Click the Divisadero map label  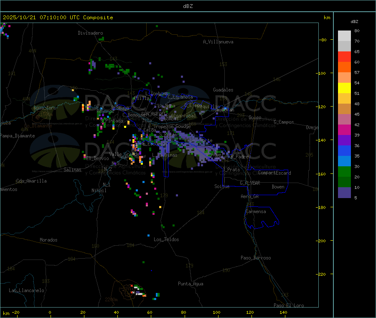[x=90, y=33]
